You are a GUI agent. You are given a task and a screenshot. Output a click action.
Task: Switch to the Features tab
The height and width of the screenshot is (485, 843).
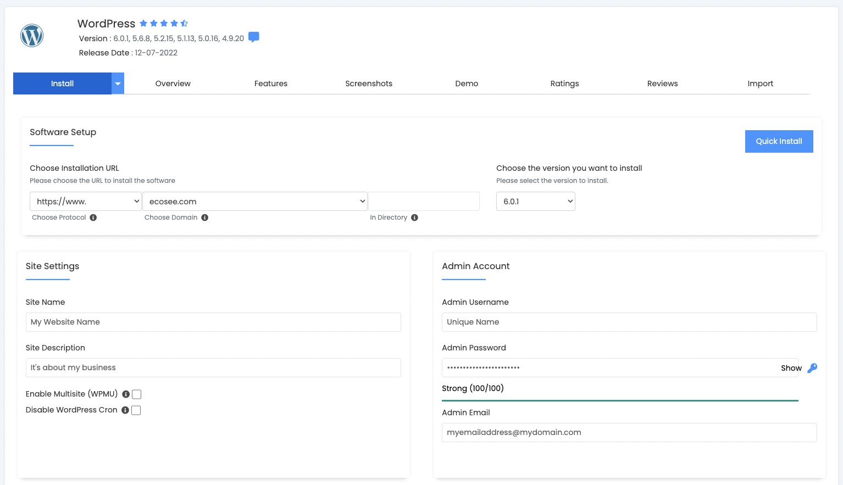tap(270, 83)
